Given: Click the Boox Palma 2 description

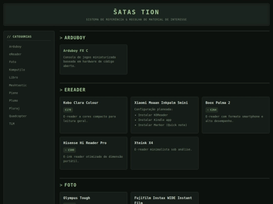Looking at the screenshot, I should (234, 119).
